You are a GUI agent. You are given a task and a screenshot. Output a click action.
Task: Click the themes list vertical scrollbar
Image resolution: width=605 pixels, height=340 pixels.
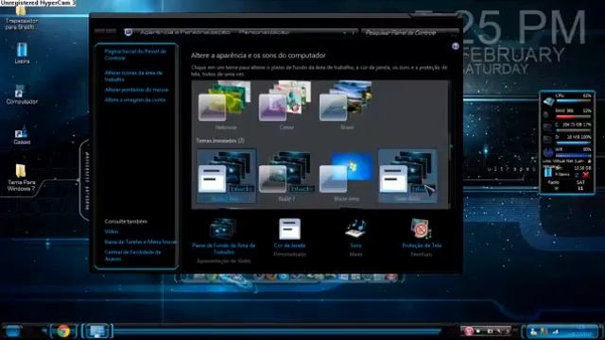tap(451, 144)
